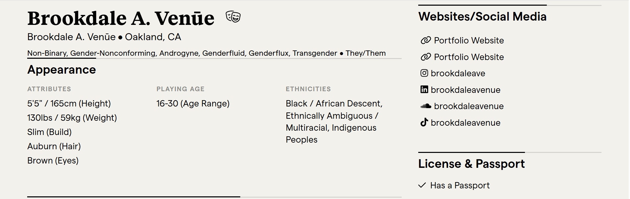Visit the brookdaleavenue LinkedIn link

point(465,90)
